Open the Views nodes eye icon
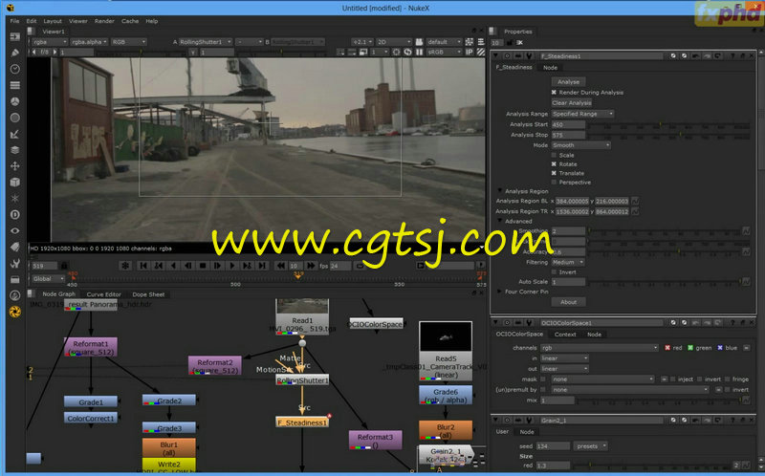The height and width of the screenshot is (476, 765). coord(14,230)
